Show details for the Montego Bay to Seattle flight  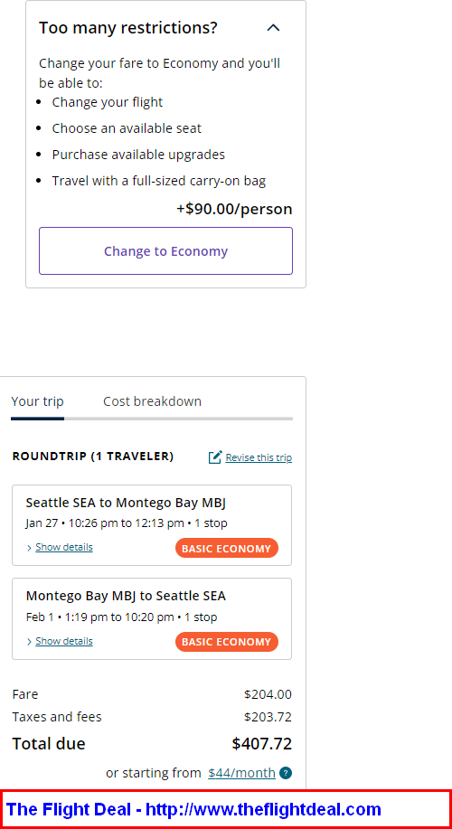(64, 641)
